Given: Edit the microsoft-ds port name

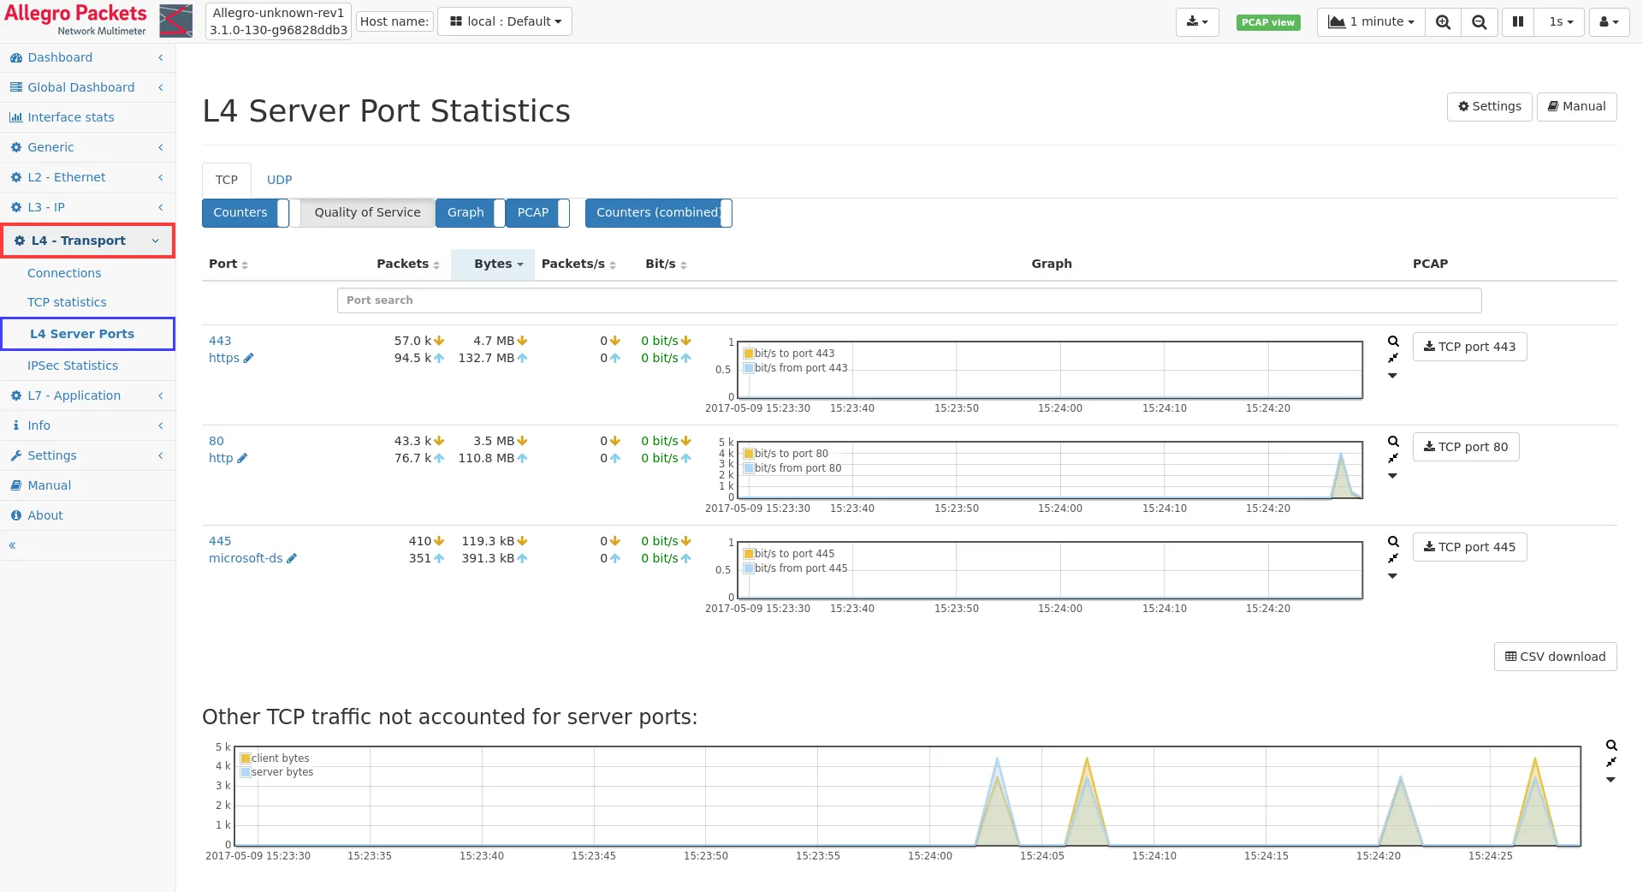Looking at the screenshot, I should click(292, 559).
